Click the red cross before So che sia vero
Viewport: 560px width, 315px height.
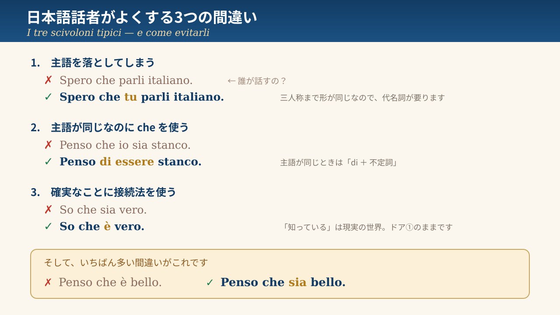48,210
